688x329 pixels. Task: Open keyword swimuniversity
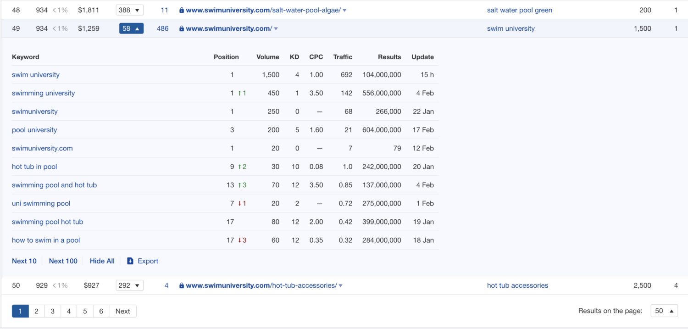pyautogui.click(x=35, y=112)
